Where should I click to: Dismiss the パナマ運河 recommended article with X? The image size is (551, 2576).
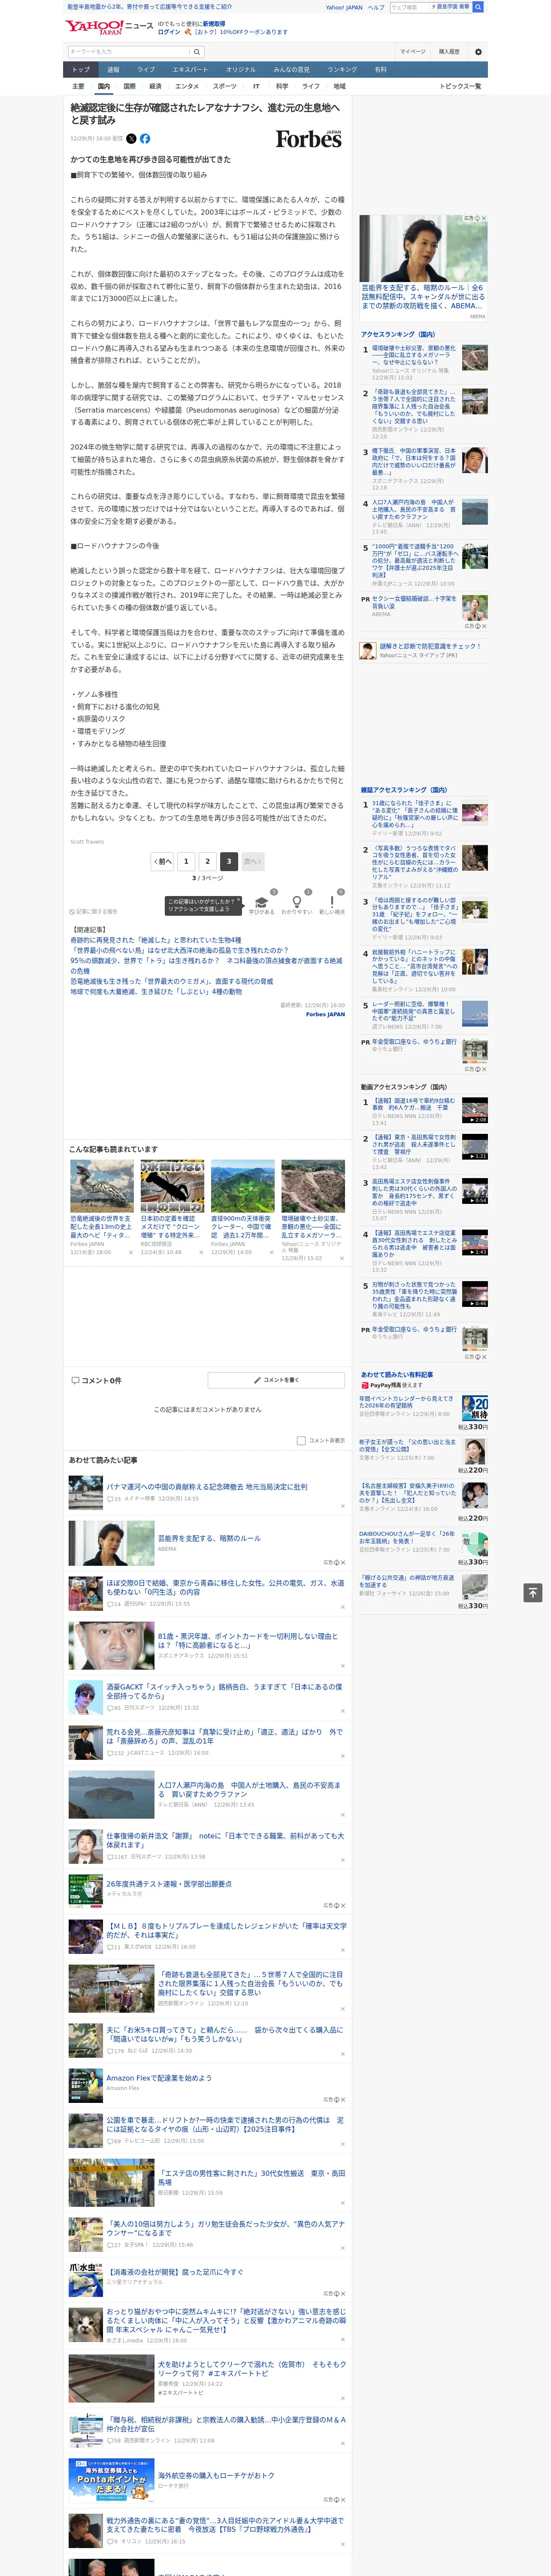342,1506
